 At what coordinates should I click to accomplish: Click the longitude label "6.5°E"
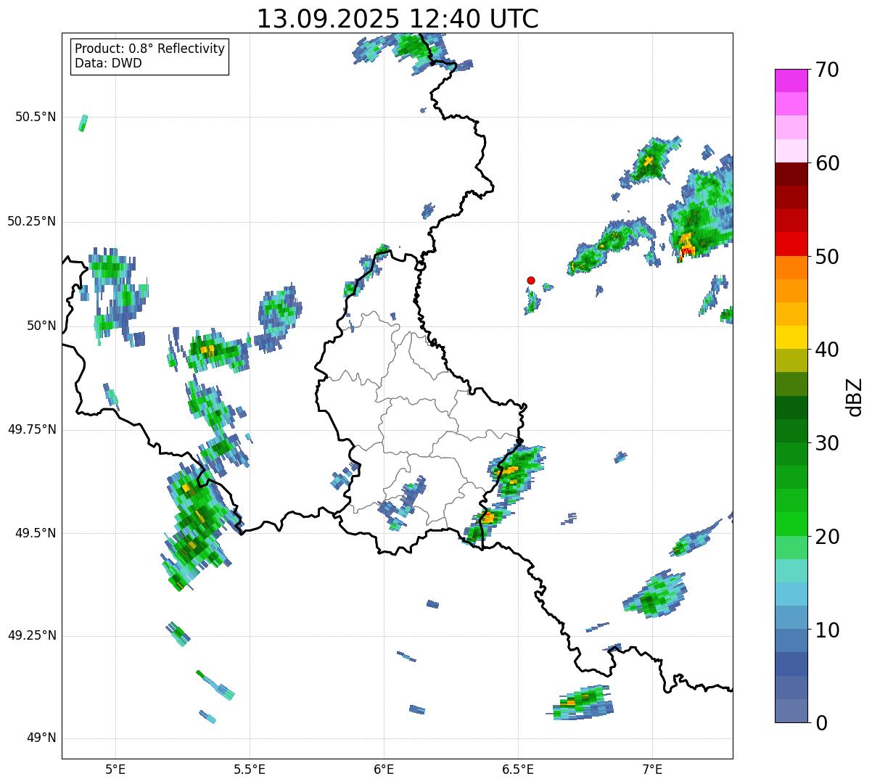point(518,769)
